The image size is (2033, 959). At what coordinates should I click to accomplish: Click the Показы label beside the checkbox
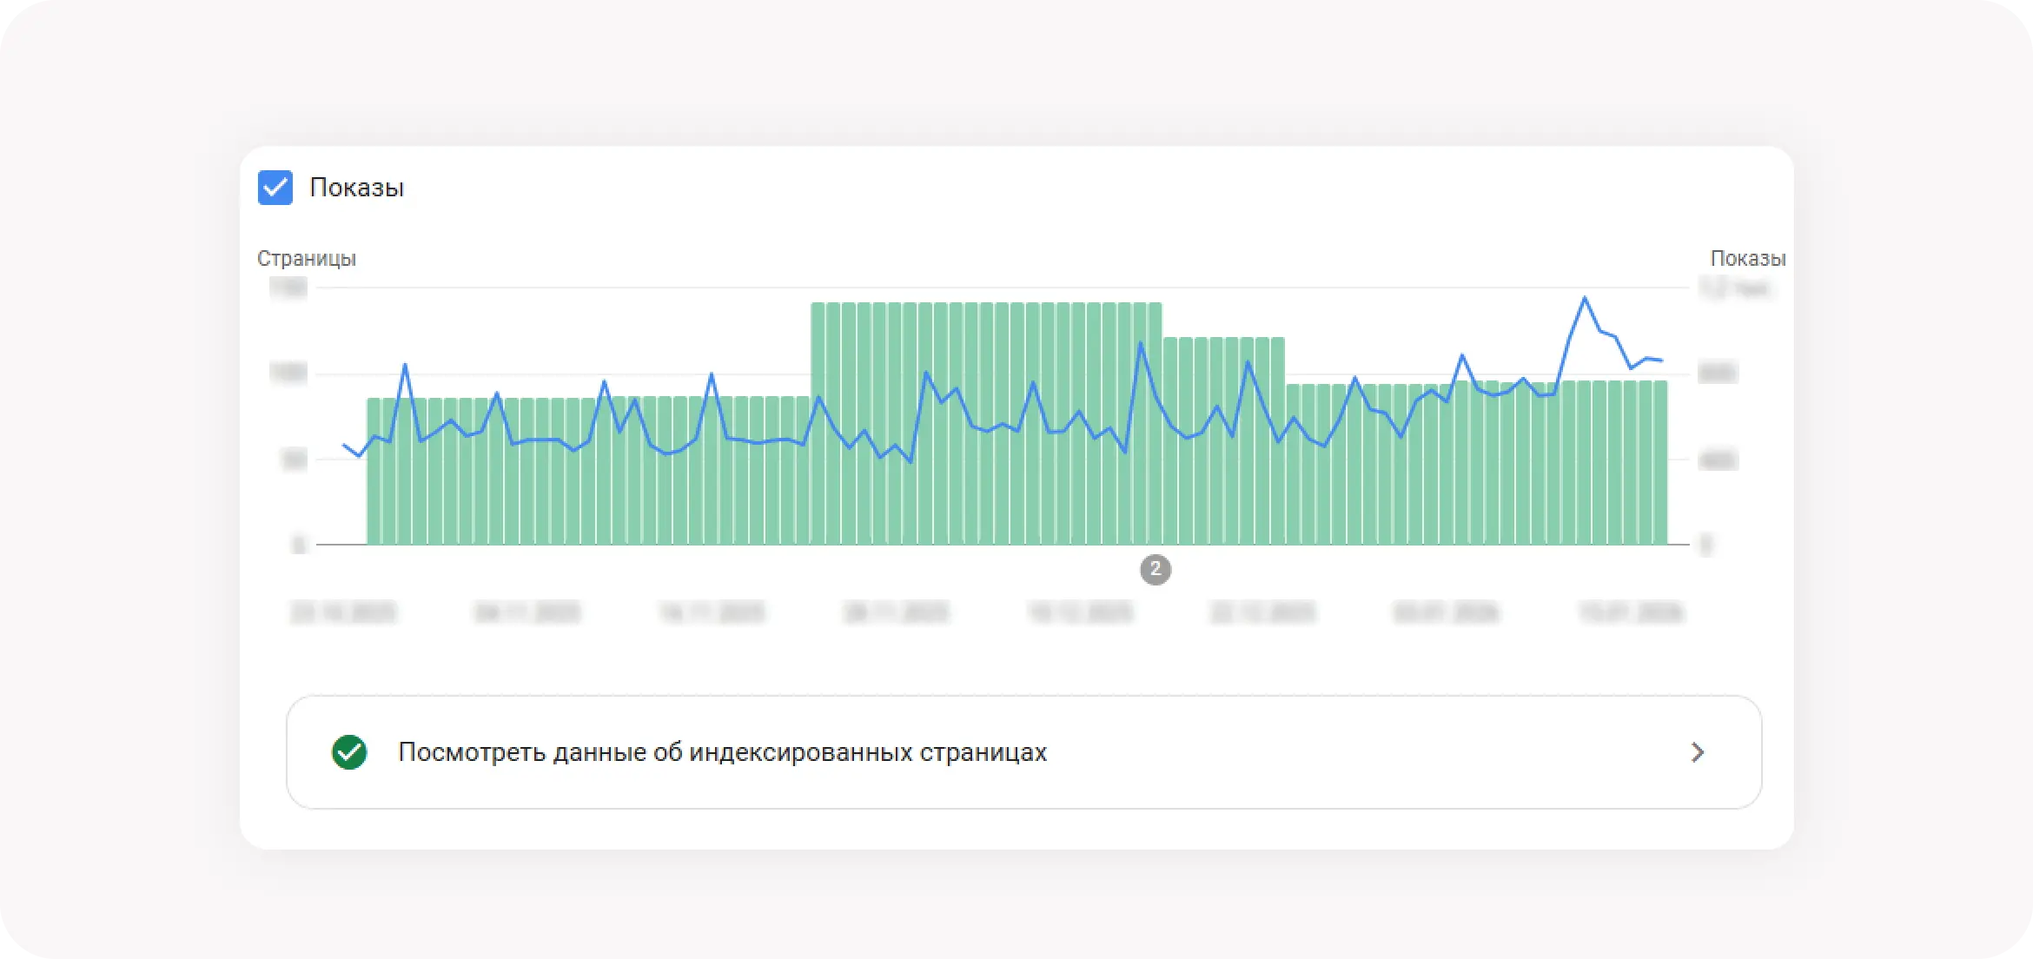pos(357,188)
